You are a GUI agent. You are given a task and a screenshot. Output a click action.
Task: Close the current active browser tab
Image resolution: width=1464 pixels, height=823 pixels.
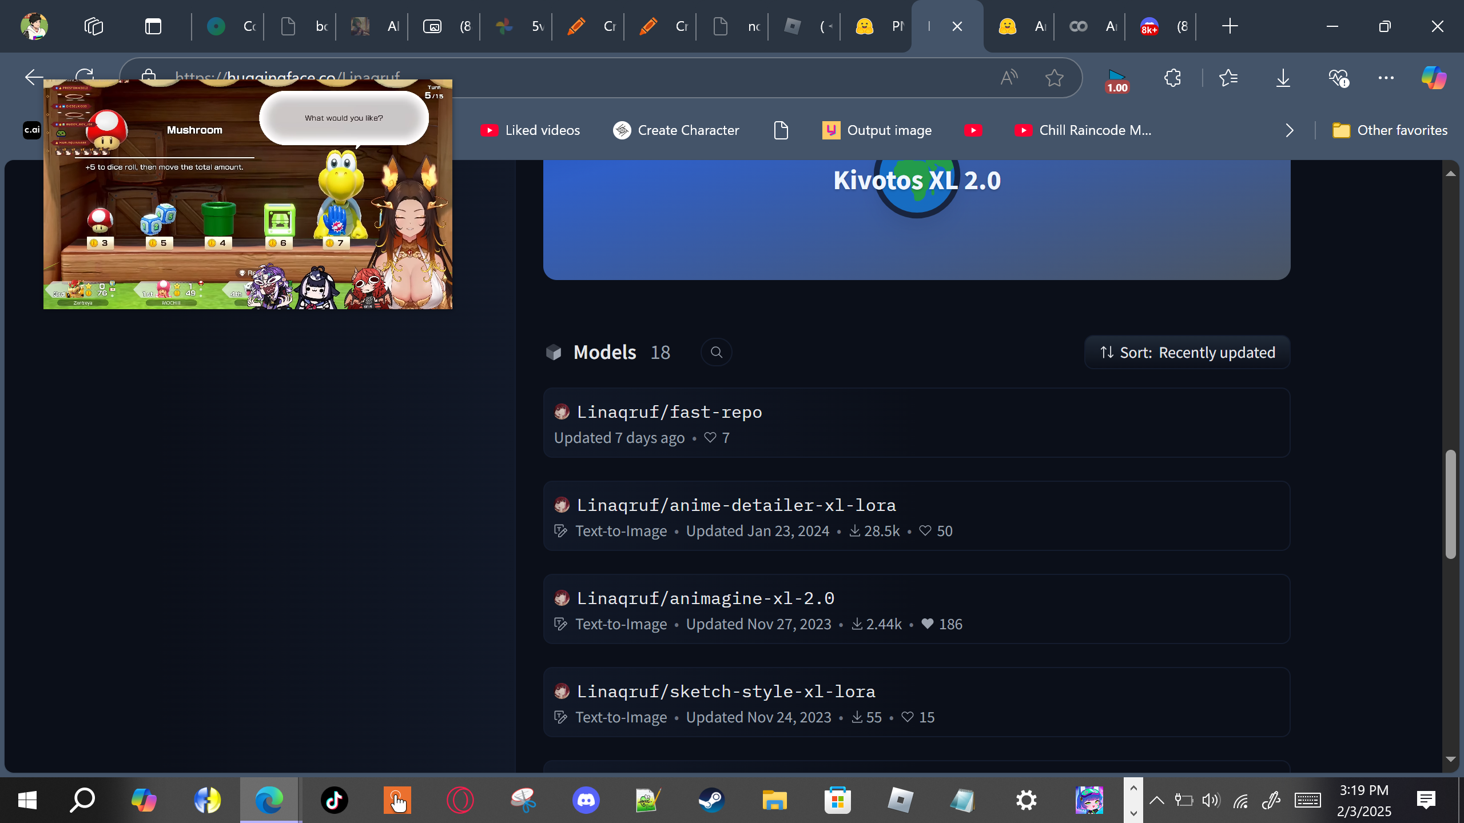(x=957, y=26)
